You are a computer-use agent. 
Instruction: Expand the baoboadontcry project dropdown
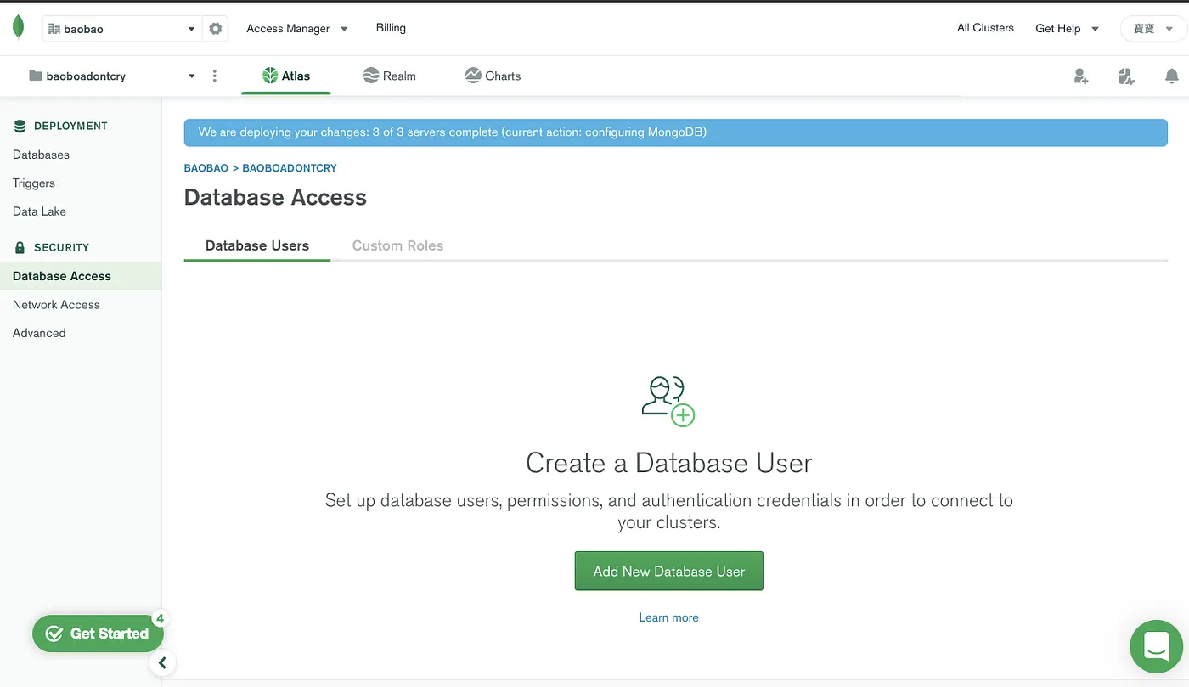(x=112, y=76)
